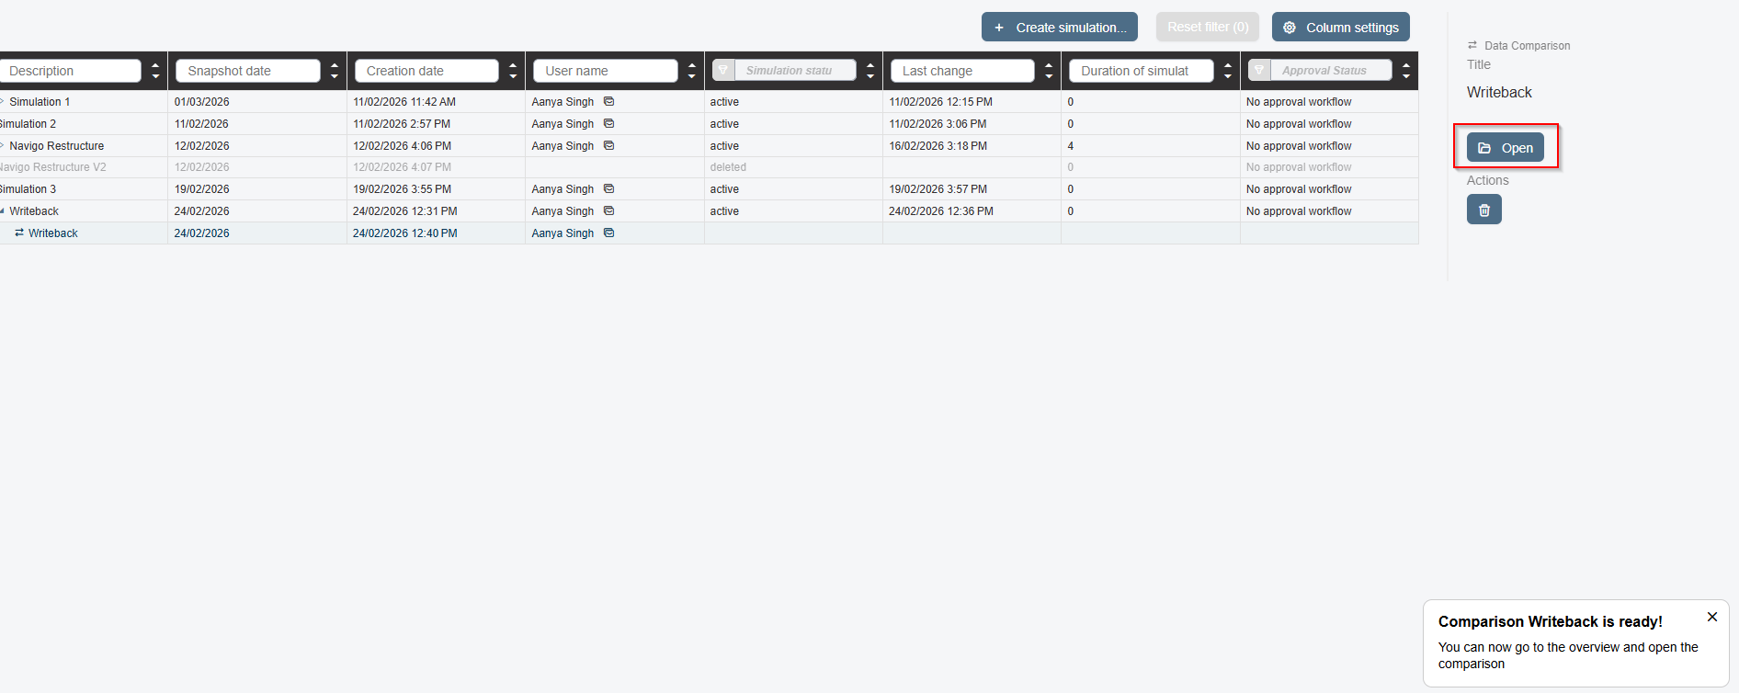Viewport: 1739px width, 693px height.
Task: Sort by Snapshot date column arrows
Action: [x=335, y=71]
